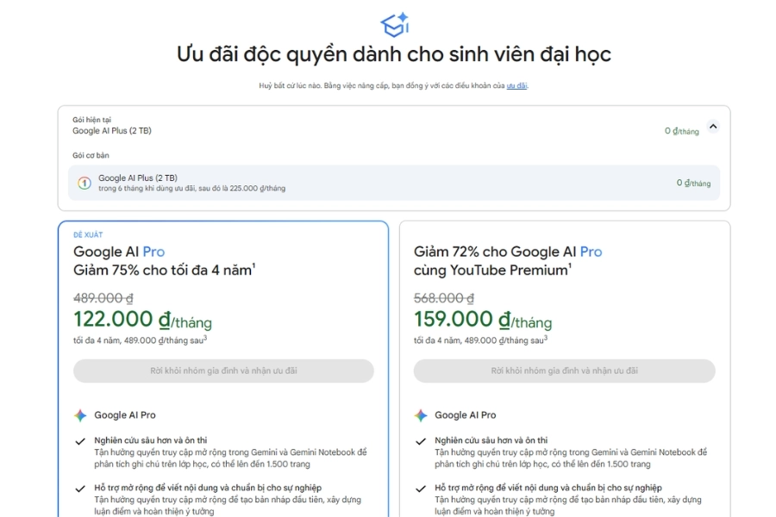Click checkmark beside 'Hỗ trợ mở rộng' in right card
Screen dimensions: 776x517
pos(421,489)
